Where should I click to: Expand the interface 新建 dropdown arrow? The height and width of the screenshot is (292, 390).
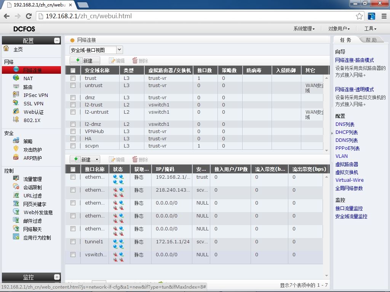pyautogui.click(x=97, y=159)
